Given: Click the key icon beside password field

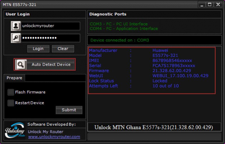Looking at the screenshot, I should click(x=16, y=38).
